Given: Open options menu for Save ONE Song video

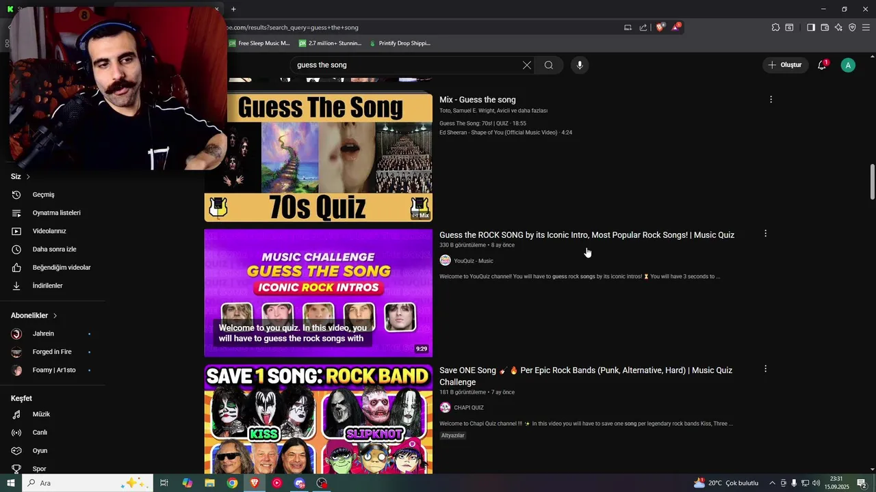Looking at the screenshot, I should tap(765, 369).
